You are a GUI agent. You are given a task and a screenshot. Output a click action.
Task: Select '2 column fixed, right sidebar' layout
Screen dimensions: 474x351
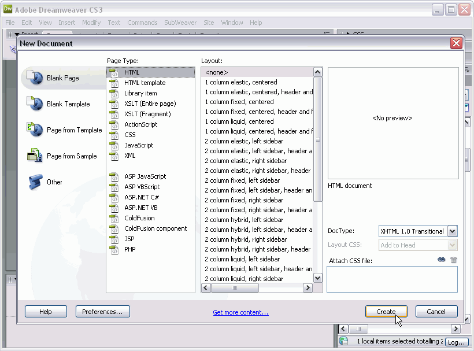tap(257, 200)
